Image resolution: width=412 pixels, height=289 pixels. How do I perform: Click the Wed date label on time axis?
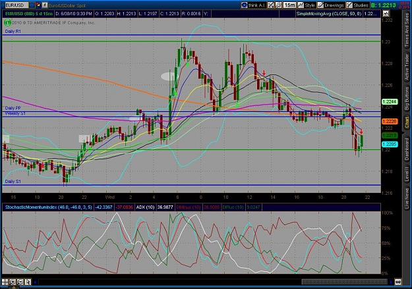[x=110, y=197]
